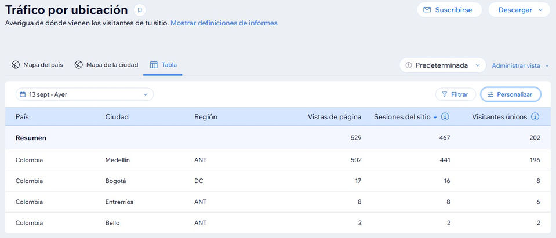This screenshot has width=556, height=238.
Task: Sort by the Vistas de página column header
Action: coord(334,117)
